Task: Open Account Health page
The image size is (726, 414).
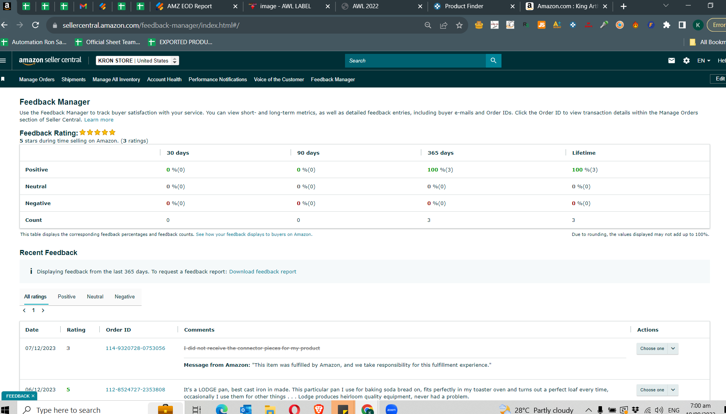Action: [164, 79]
